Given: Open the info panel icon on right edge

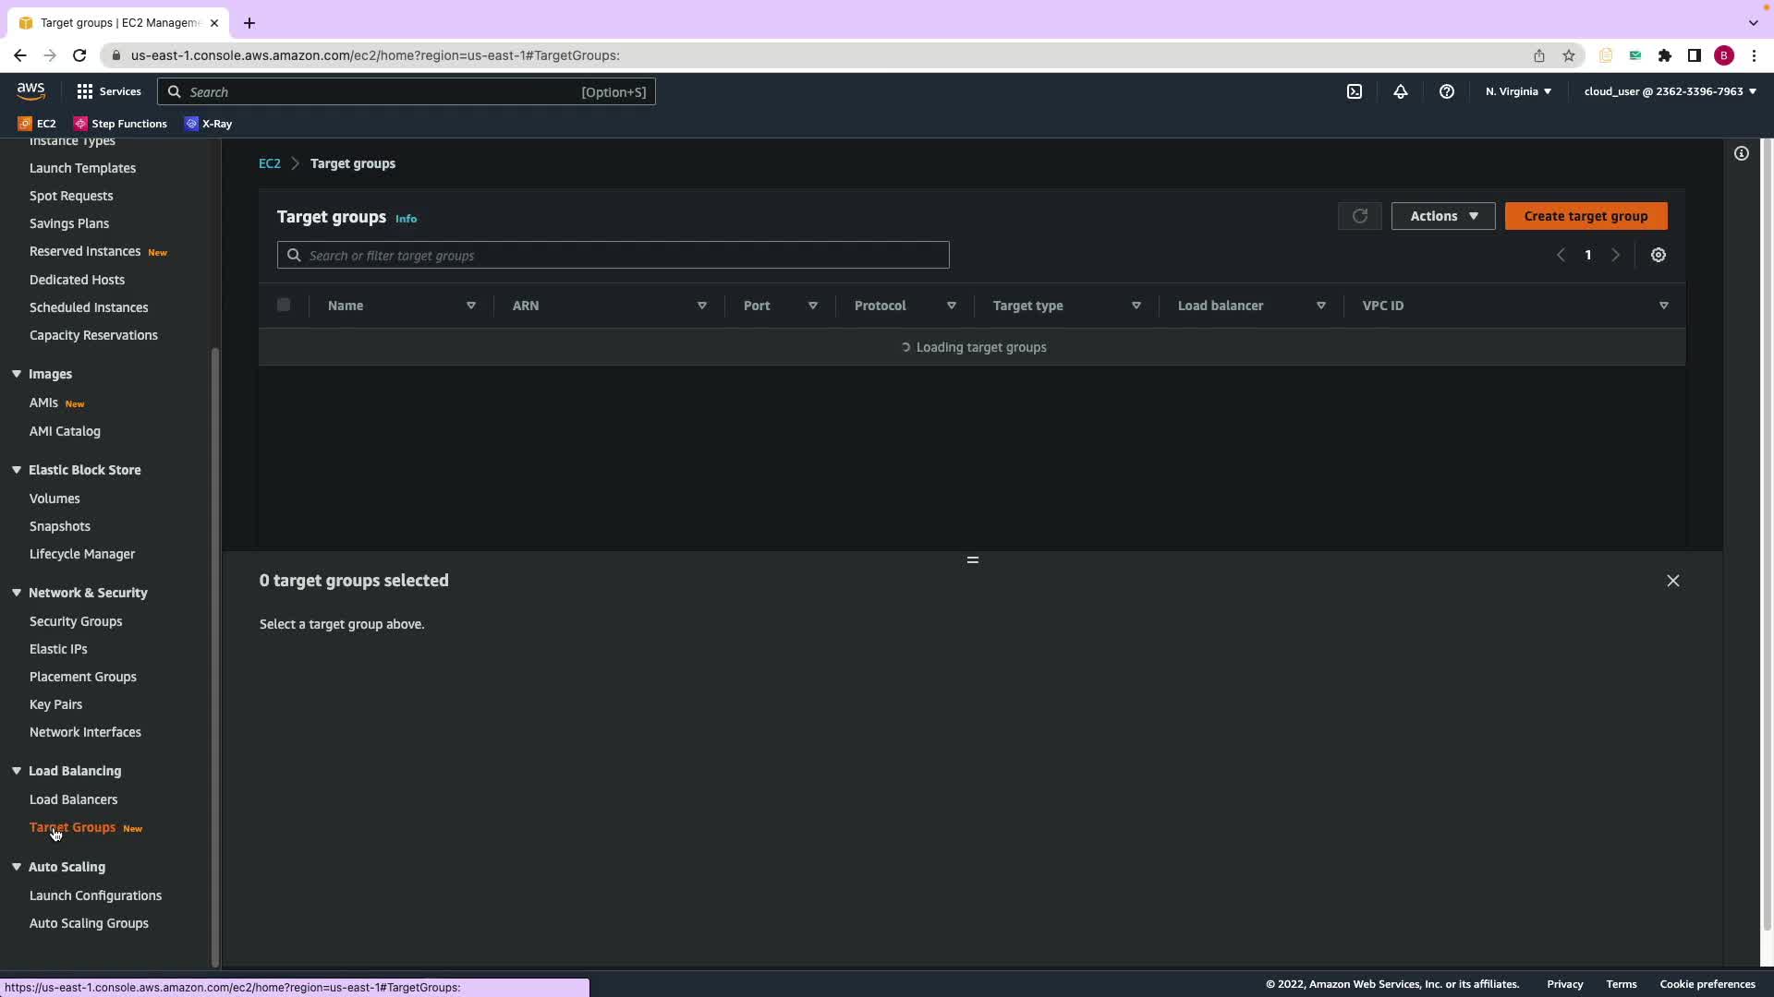Looking at the screenshot, I should point(1741,153).
